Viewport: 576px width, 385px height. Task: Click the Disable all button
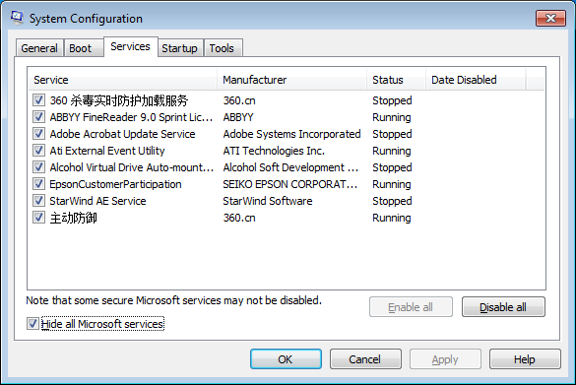(x=503, y=307)
